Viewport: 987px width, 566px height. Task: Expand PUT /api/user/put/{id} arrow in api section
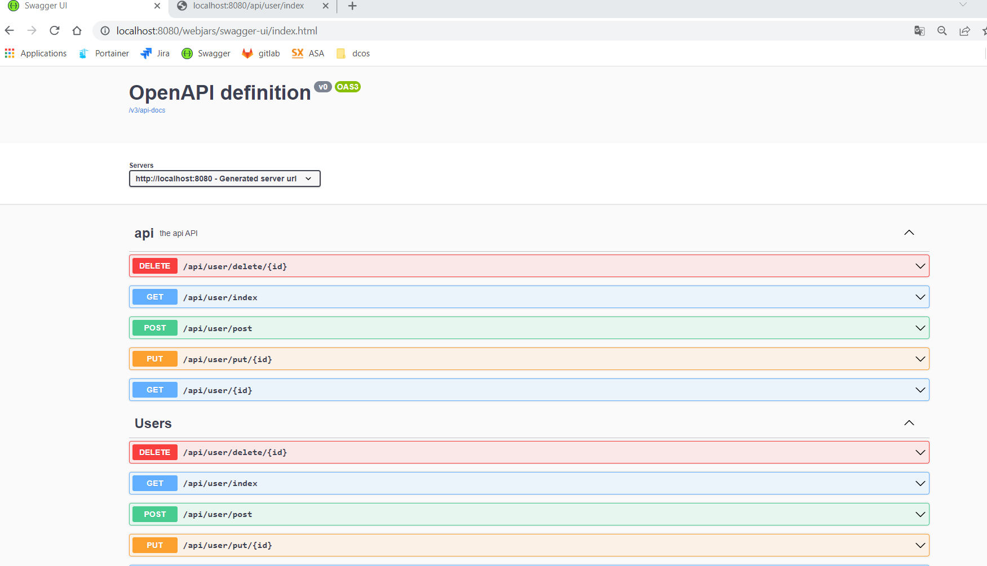(x=920, y=359)
